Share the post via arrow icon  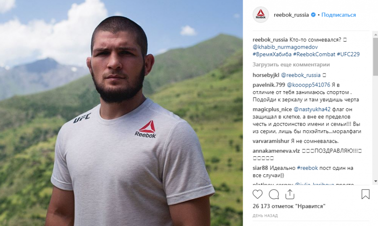pos(290,194)
